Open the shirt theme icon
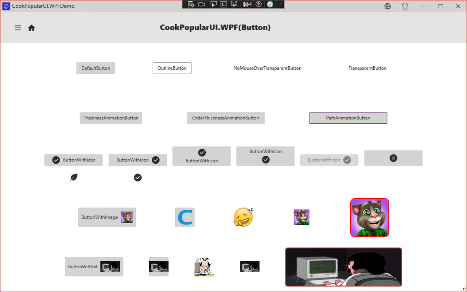The image size is (467, 292). (x=405, y=6)
